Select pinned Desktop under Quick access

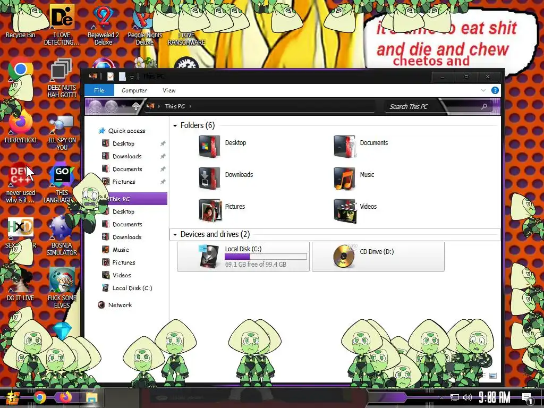pyautogui.click(x=123, y=143)
